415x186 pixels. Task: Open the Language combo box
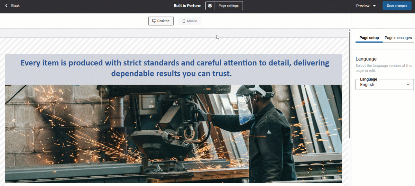pyautogui.click(x=380, y=84)
